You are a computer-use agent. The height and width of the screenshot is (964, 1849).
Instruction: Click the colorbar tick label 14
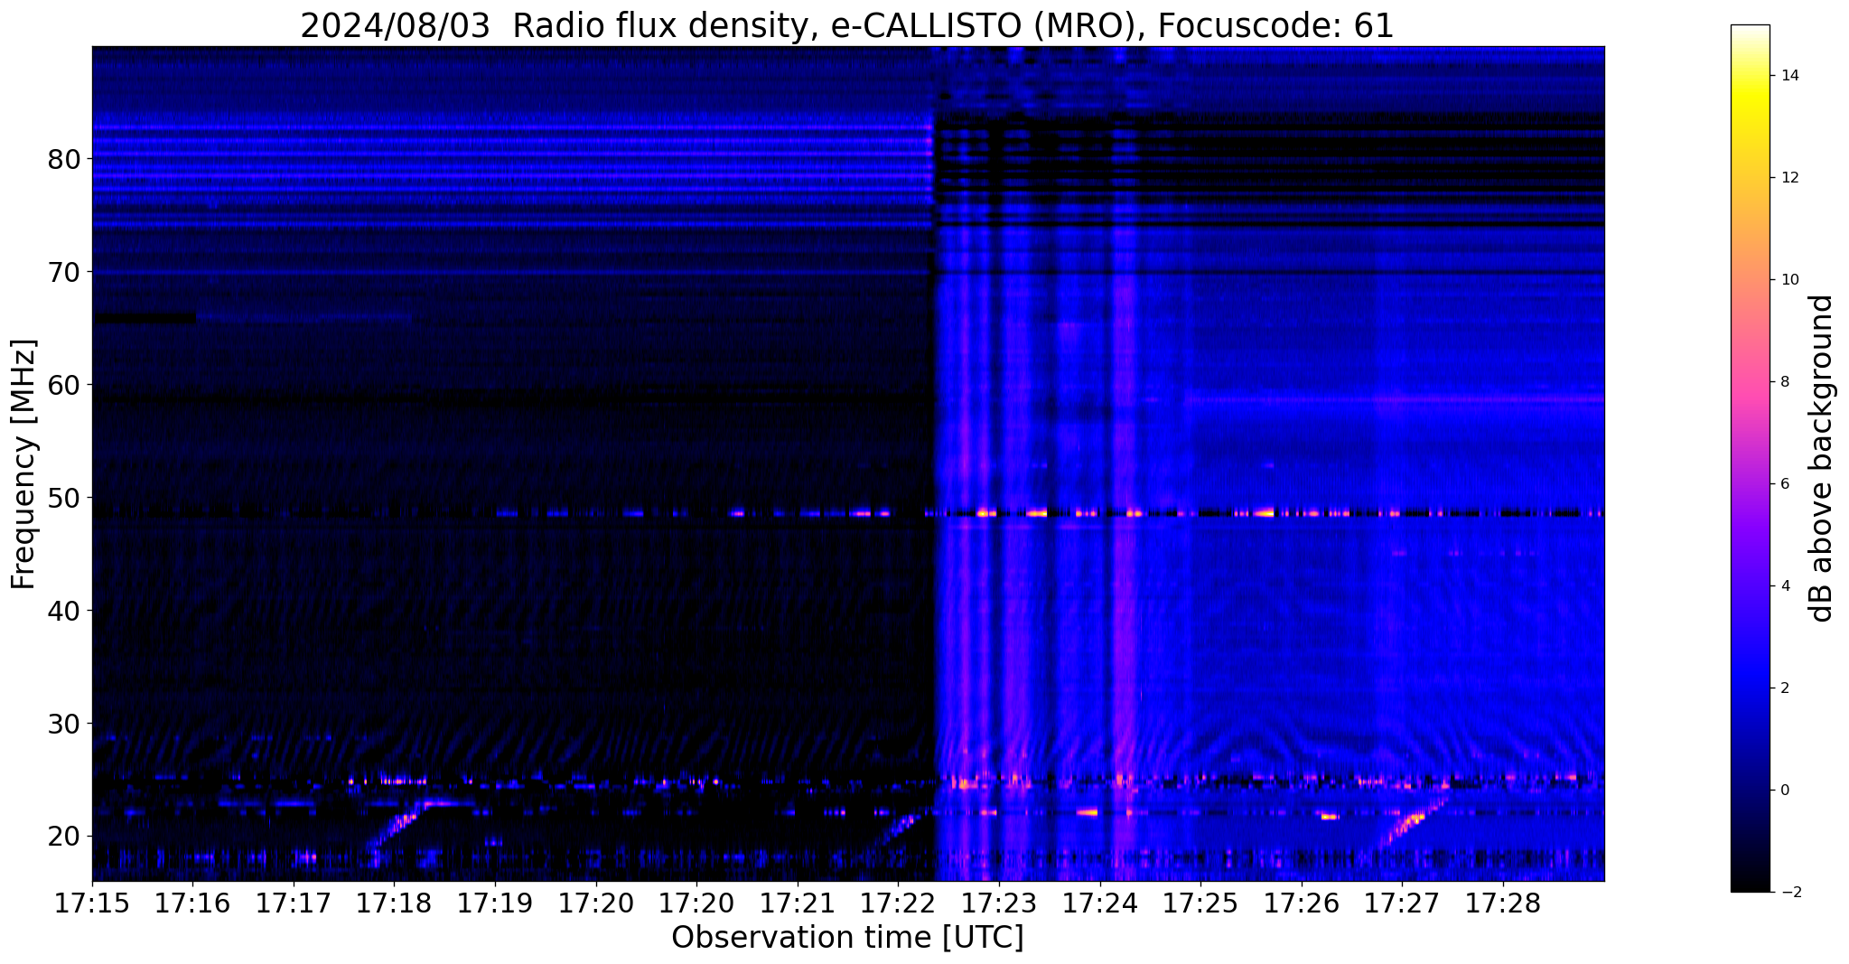pos(1788,76)
